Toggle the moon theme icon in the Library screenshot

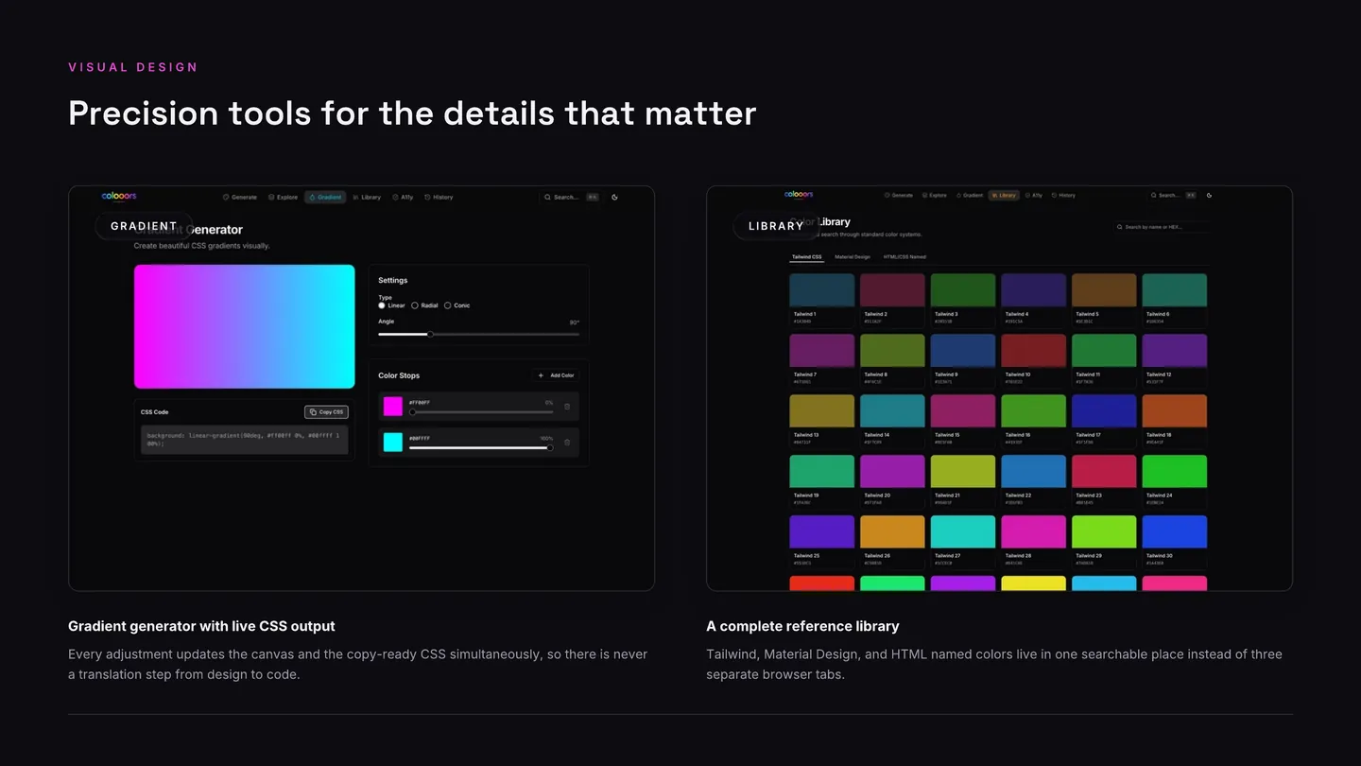click(x=1209, y=196)
